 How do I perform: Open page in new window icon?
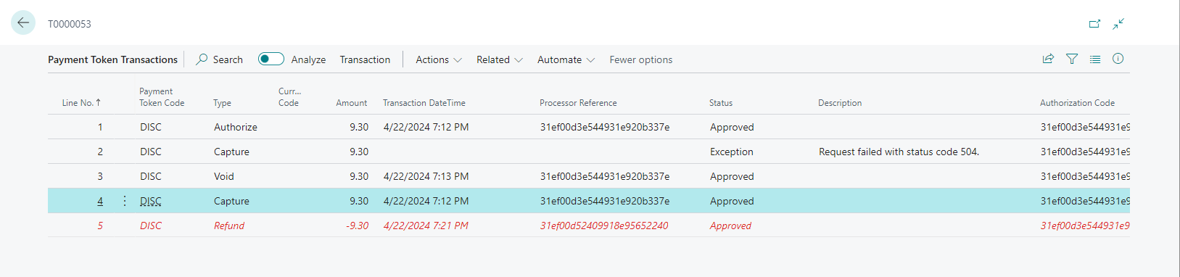tap(1094, 24)
